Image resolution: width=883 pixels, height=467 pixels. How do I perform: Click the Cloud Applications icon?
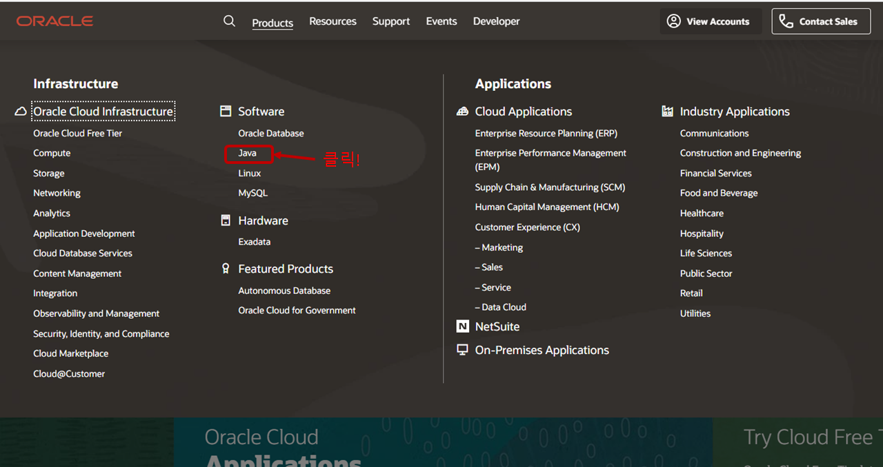[463, 112]
